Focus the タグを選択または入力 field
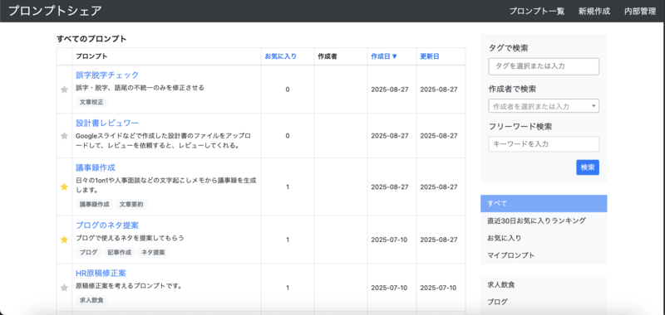This screenshot has width=665, height=315. 544,66
